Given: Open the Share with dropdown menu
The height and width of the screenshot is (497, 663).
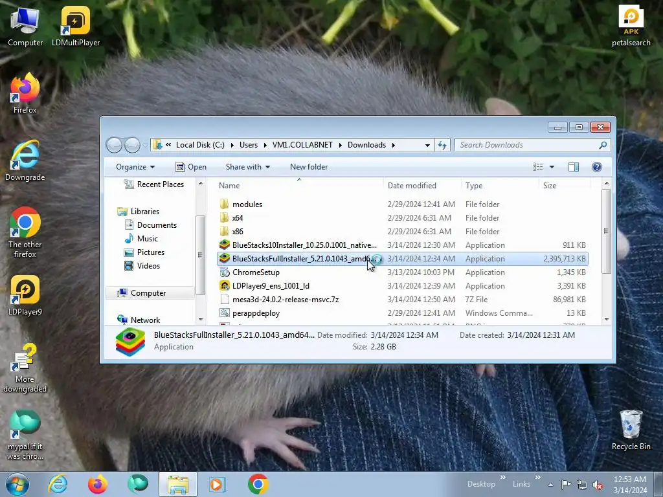Looking at the screenshot, I should coord(248,167).
